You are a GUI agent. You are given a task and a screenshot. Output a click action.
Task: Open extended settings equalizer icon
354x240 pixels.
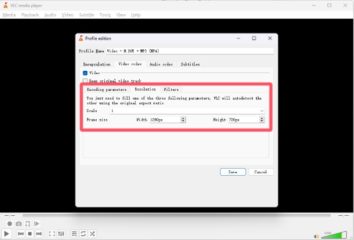pyautogui.click(x=61, y=234)
